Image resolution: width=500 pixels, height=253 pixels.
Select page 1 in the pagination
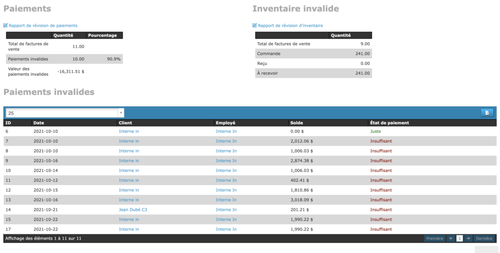point(459,238)
